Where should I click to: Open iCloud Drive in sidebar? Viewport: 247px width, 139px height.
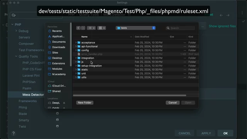point(57,86)
